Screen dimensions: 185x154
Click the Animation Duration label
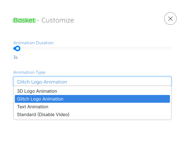(33, 43)
